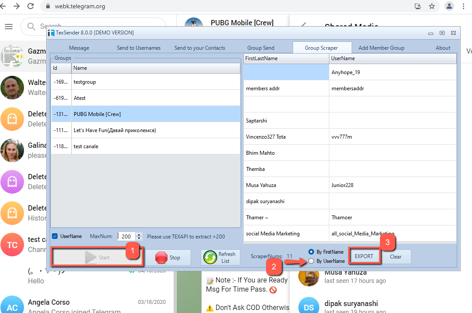
Task: Switch to the Group Send tab
Action: click(x=261, y=48)
